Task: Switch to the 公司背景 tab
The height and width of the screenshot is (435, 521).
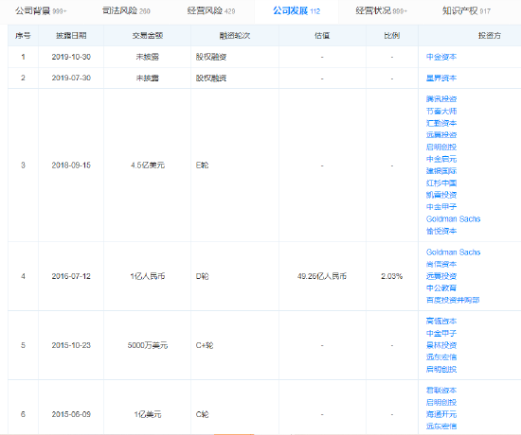Action: [41, 11]
